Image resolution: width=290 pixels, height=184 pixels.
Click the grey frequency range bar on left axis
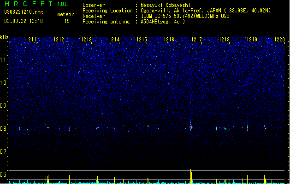coord(9,133)
